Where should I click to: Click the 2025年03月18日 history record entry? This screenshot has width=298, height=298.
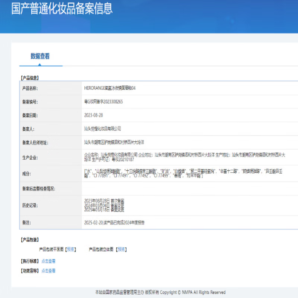click(x=104, y=210)
